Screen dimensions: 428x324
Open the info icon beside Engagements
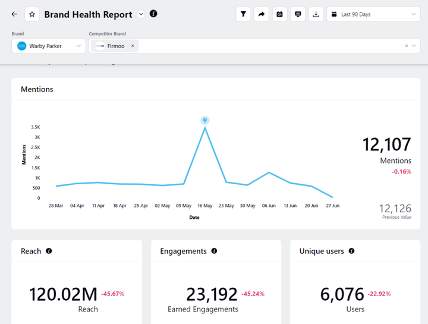(214, 251)
